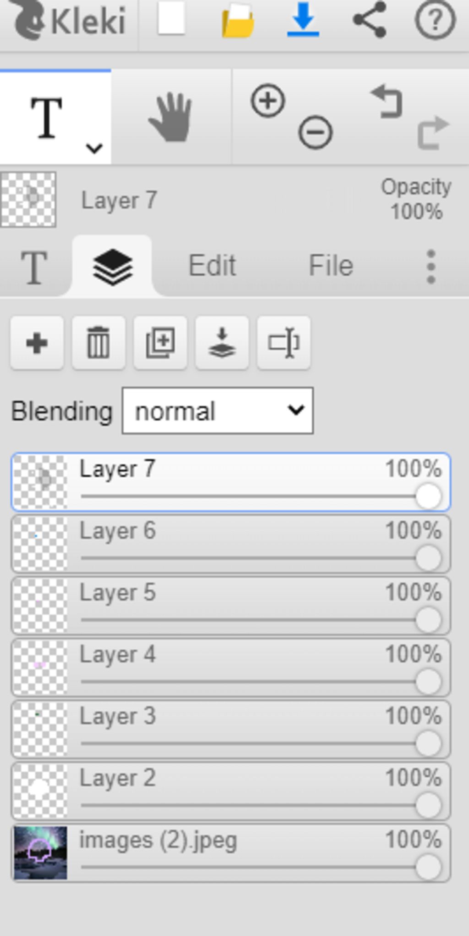Switch to the Edit tab
This screenshot has height=936, width=469.
212,266
